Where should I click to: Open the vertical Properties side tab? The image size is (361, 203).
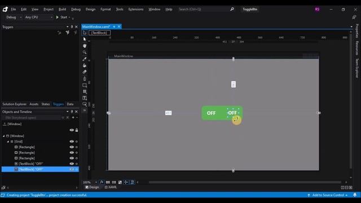coord(357,31)
